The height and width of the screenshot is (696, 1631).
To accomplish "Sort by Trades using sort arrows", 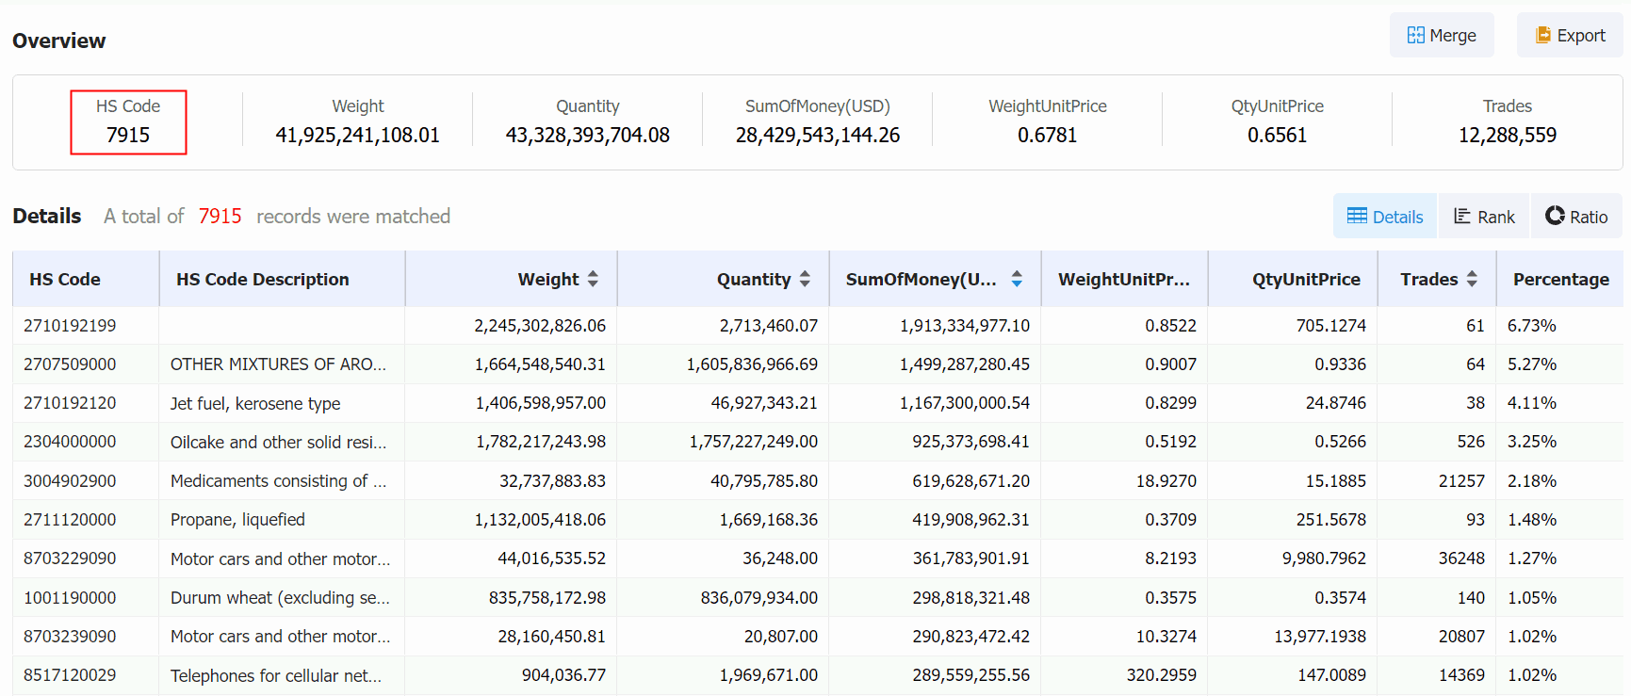I will coord(1472,279).
